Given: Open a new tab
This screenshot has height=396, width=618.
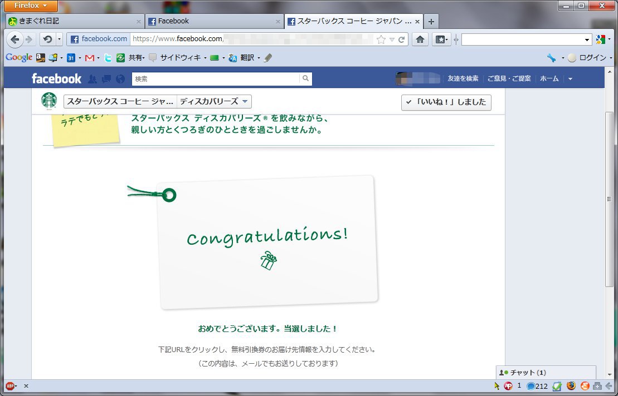Looking at the screenshot, I should pyautogui.click(x=431, y=22).
